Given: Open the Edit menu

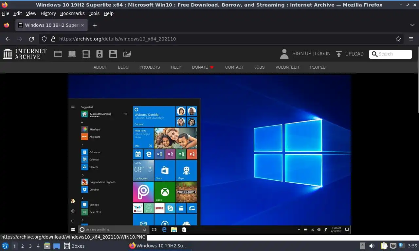Looking at the screenshot, I should [18, 13].
